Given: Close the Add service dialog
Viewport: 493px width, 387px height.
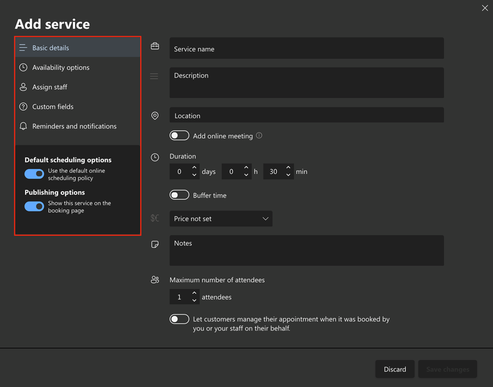Looking at the screenshot, I should 485,8.
